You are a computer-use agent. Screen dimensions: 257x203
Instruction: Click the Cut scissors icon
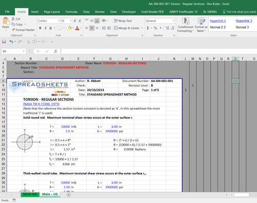[x=13, y=19]
